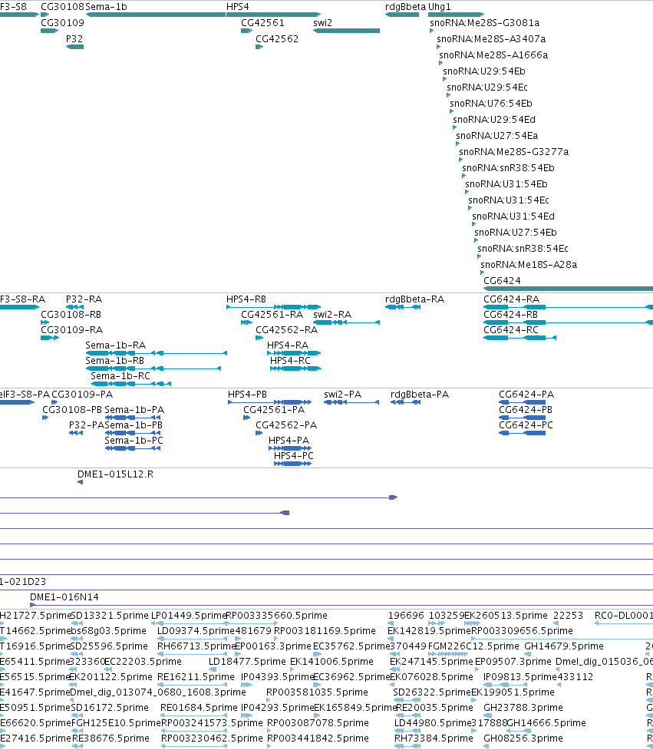Click the Sema-1b-RA transcript label
Screen dimensions: 653x750
(x=115, y=345)
